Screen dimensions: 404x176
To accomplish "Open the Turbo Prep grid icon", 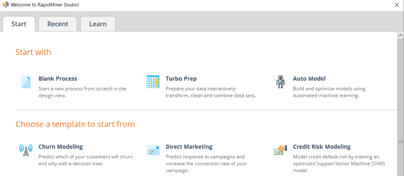I will [153, 82].
